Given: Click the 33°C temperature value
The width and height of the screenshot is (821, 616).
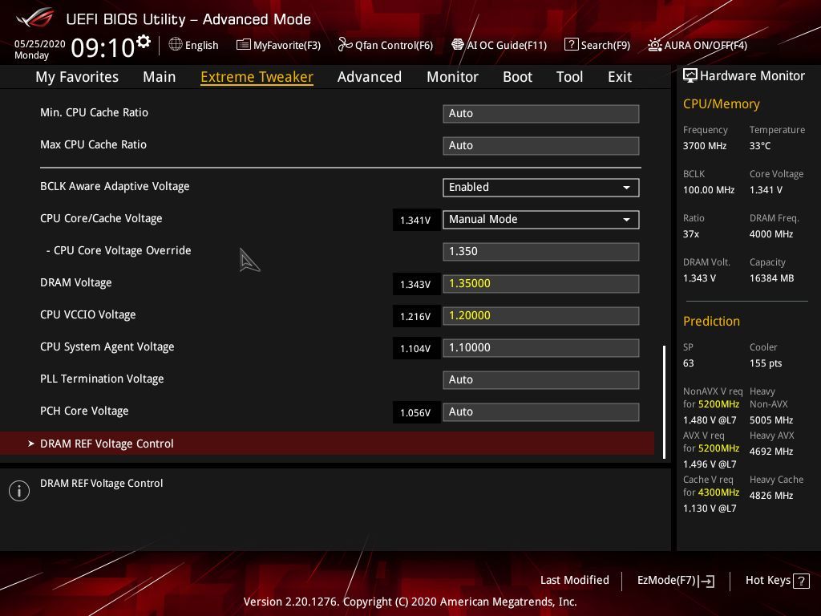Looking at the screenshot, I should pos(760,146).
